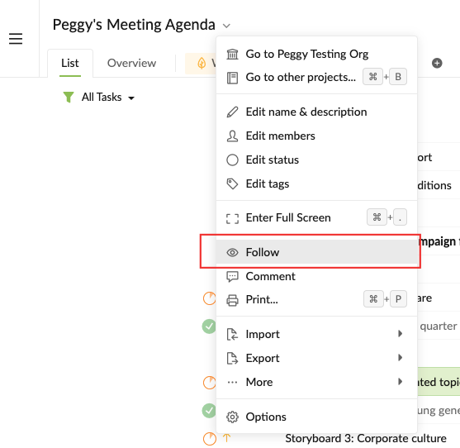This screenshot has height=448, width=460.
Task: Click the green funnel filter icon
Action: click(x=69, y=98)
